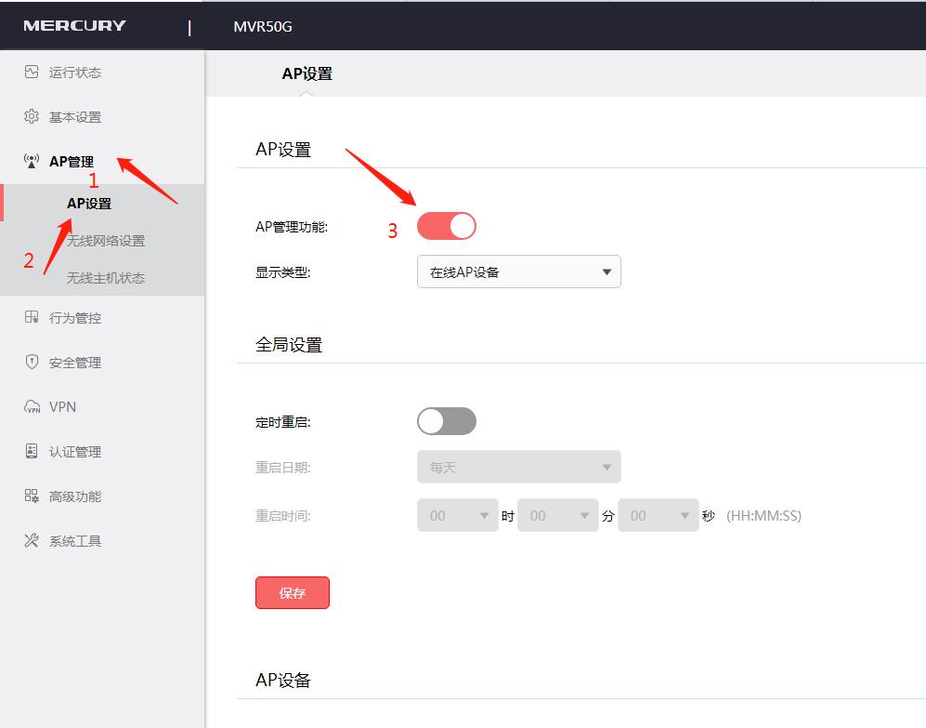Screen dimensions: 926x728
Task: Click the 基本设置 gear icon
Action: pyautogui.click(x=30, y=116)
